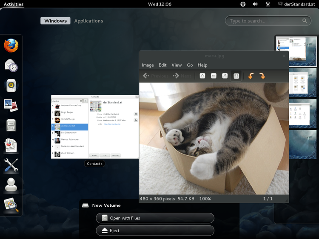Click the rotate clockwise arrow
This screenshot has width=319, height=239.
262,76
